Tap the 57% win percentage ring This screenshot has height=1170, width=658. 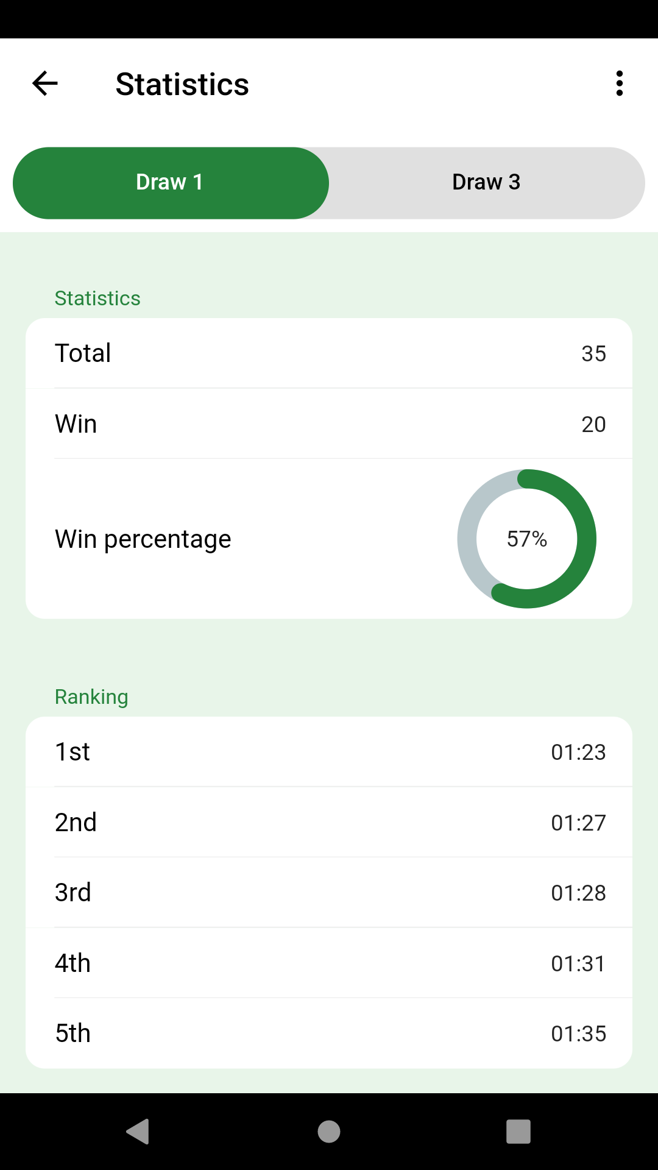point(526,539)
